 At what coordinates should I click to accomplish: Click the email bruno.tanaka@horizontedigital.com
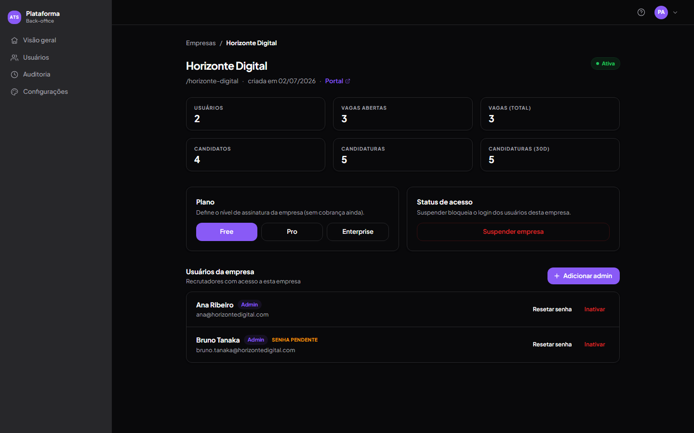(246, 350)
